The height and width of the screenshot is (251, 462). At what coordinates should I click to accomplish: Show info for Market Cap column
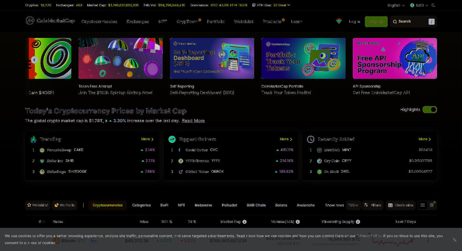click(245, 222)
